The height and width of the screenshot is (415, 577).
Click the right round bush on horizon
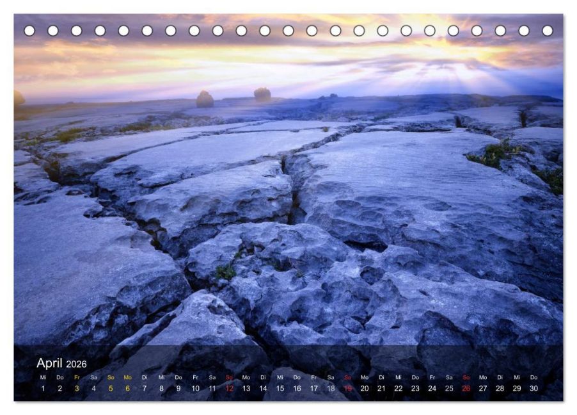click(262, 94)
